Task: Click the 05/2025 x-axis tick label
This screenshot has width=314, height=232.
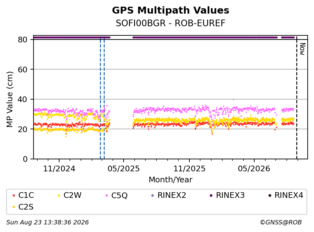Action: pyautogui.click(x=124, y=169)
